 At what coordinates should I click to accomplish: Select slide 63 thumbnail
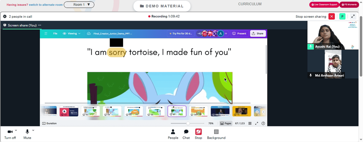click(90, 111)
